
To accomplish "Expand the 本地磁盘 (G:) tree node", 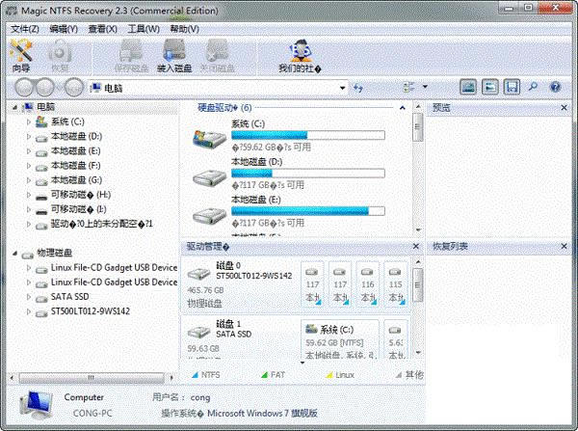I will [x=29, y=180].
